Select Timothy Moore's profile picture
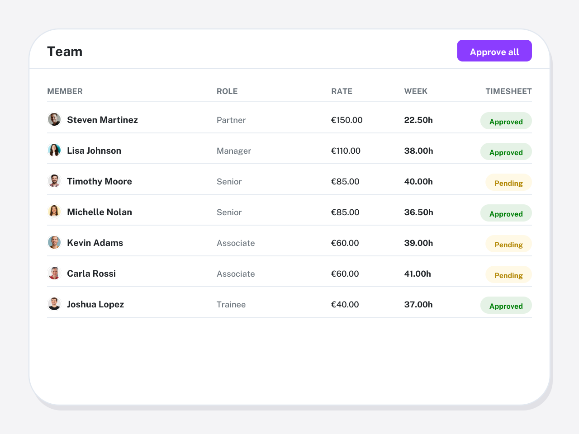 pos(54,181)
